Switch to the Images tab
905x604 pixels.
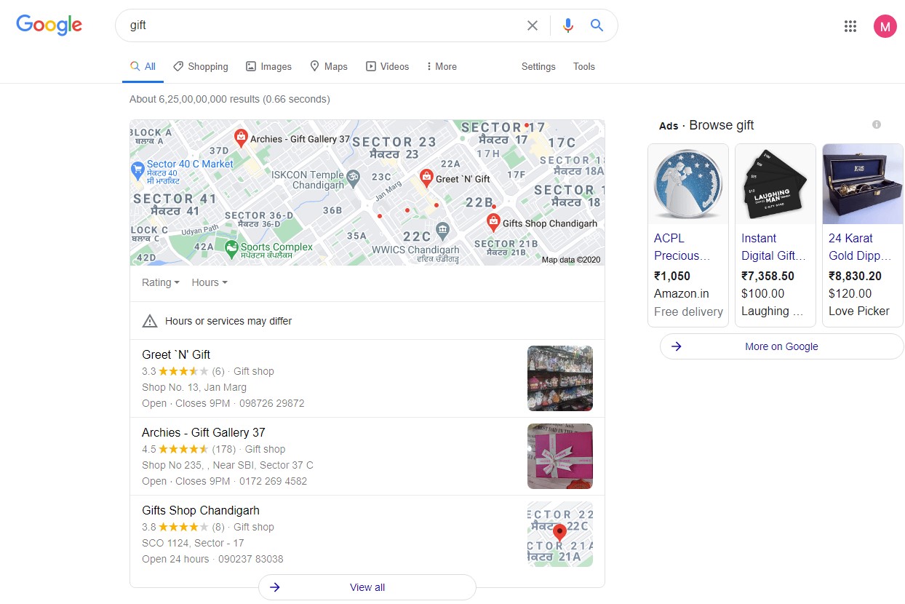point(268,66)
